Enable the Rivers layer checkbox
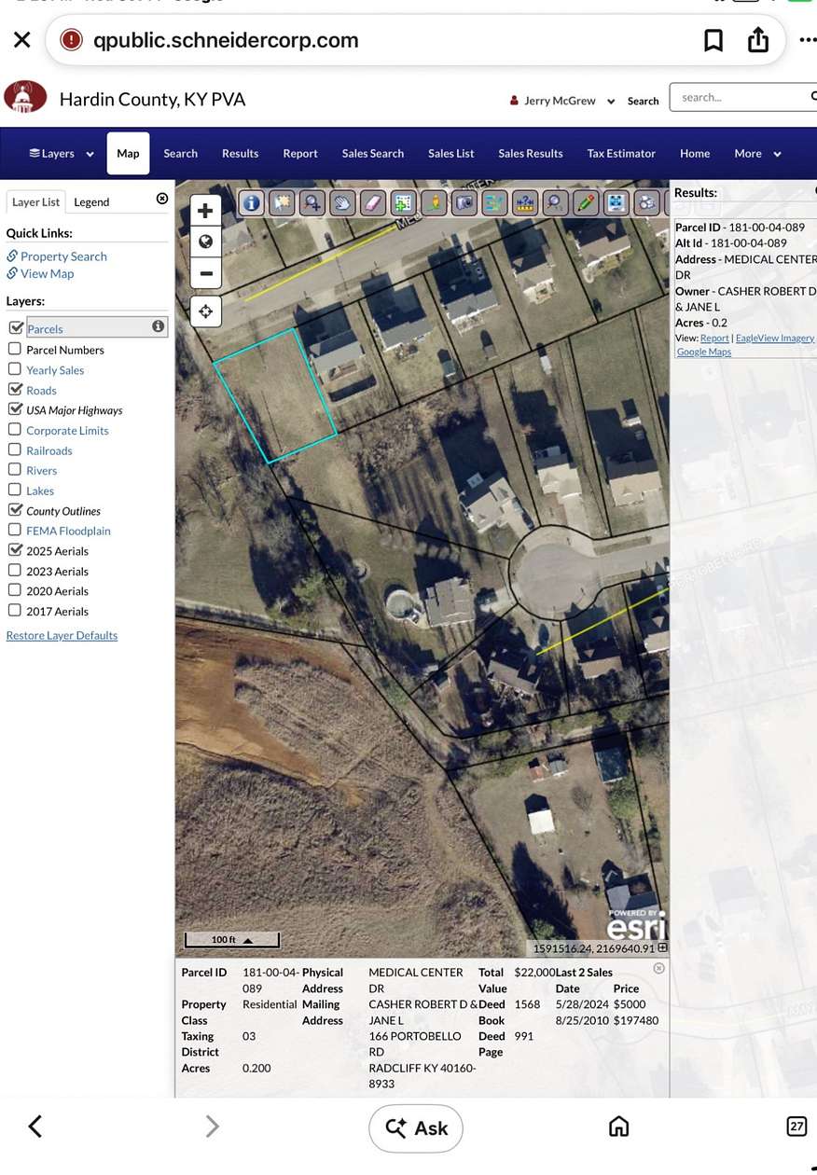Image resolution: width=817 pixels, height=1175 pixels. (15, 470)
